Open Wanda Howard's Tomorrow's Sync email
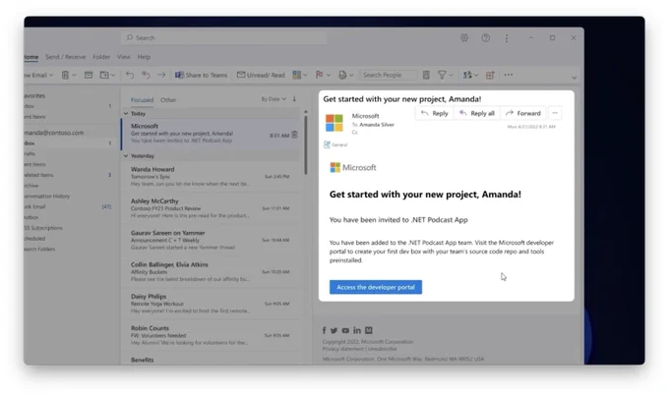Image resolution: width=669 pixels, height=397 pixels. (211, 176)
